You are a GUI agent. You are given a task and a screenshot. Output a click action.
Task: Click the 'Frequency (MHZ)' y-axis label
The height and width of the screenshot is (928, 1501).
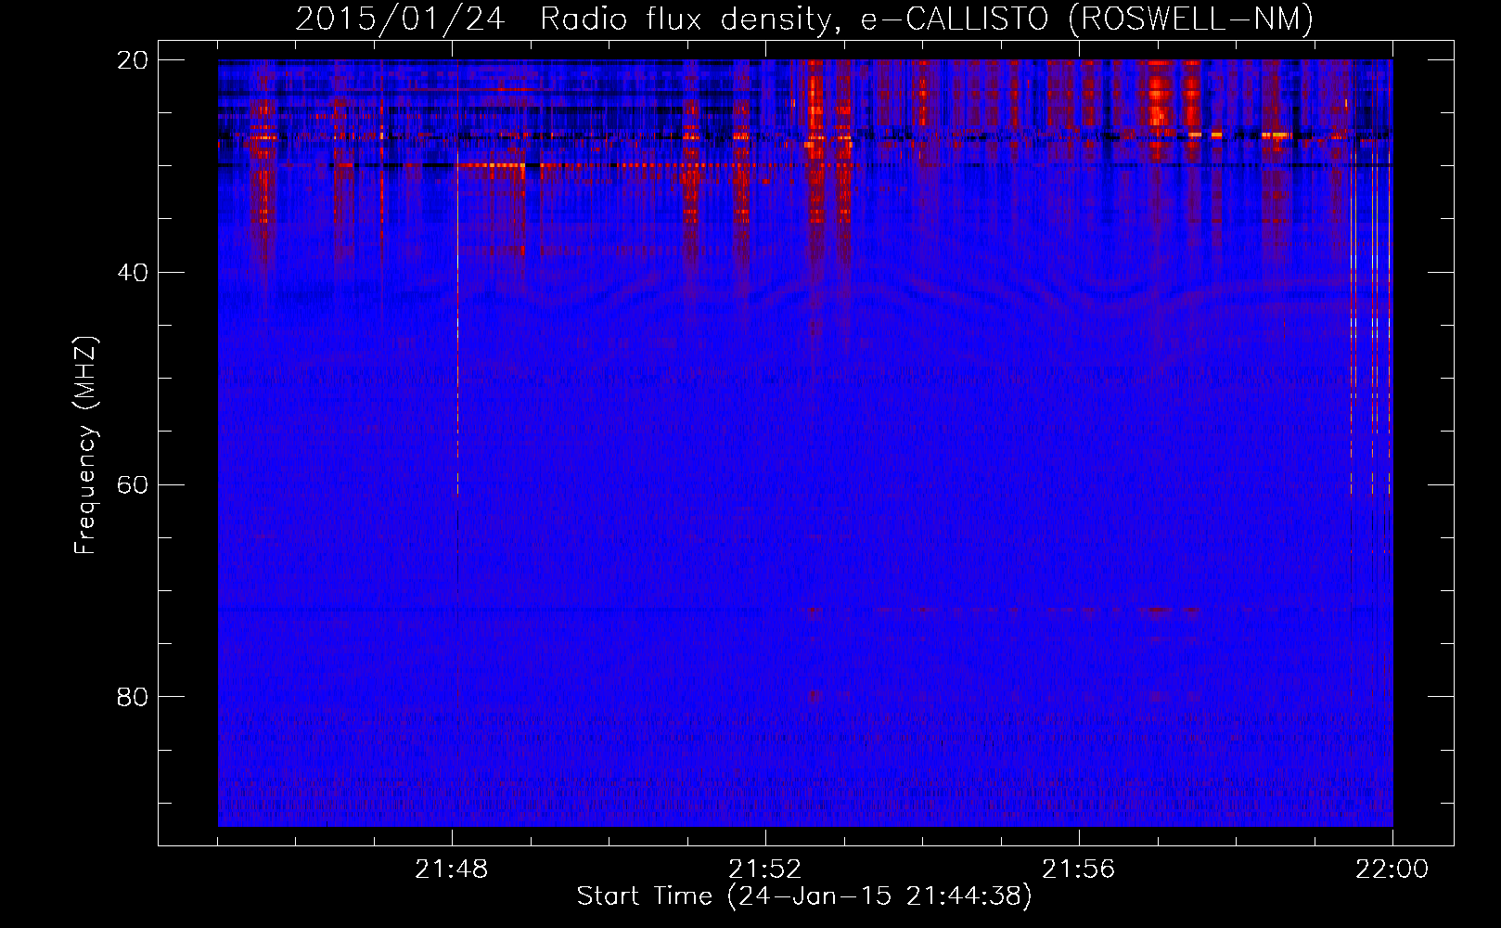85,445
